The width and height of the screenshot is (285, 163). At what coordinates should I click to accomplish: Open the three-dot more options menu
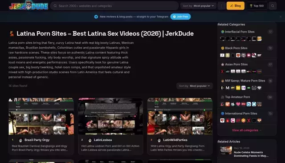(x=221, y=6)
